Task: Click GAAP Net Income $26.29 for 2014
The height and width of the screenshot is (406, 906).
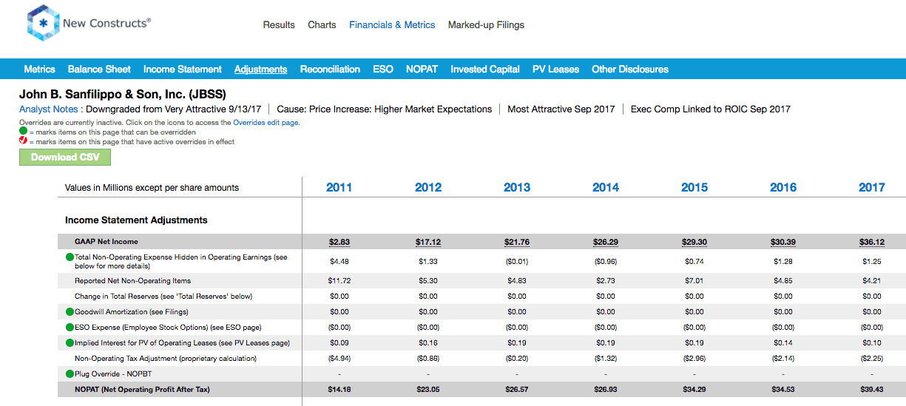Action: [x=605, y=242]
